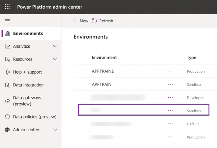Open more options for Default environment
Image resolution: width=217 pixels, height=148 pixels.
click(x=170, y=124)
